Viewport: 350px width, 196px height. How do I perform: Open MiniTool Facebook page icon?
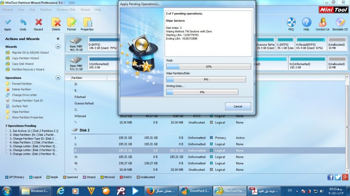330,177
